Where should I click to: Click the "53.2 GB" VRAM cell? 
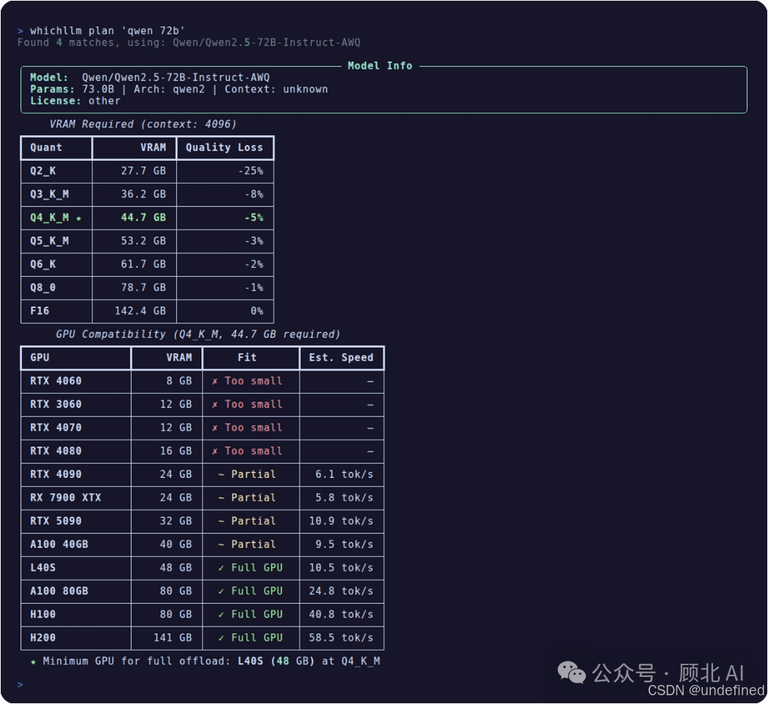[143, 241]
